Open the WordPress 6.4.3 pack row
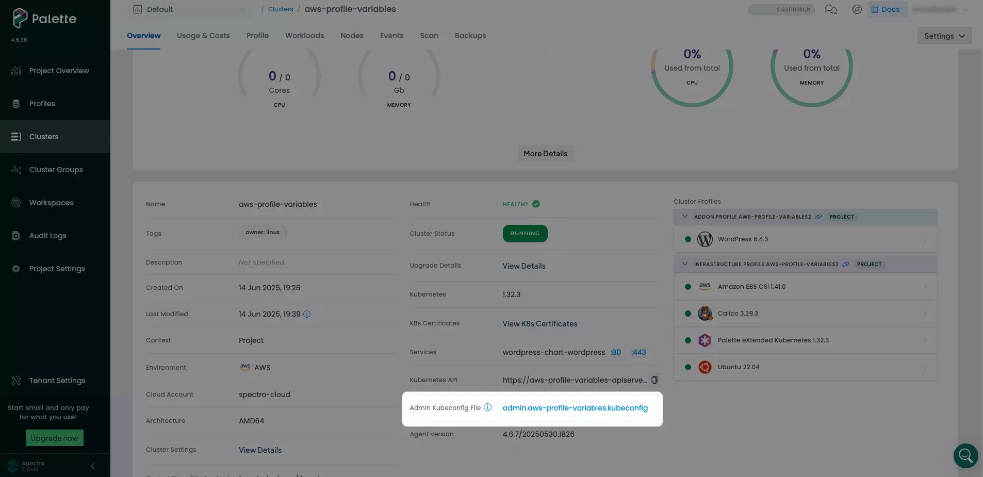983x477 pixels. click(x=805, y=239)
